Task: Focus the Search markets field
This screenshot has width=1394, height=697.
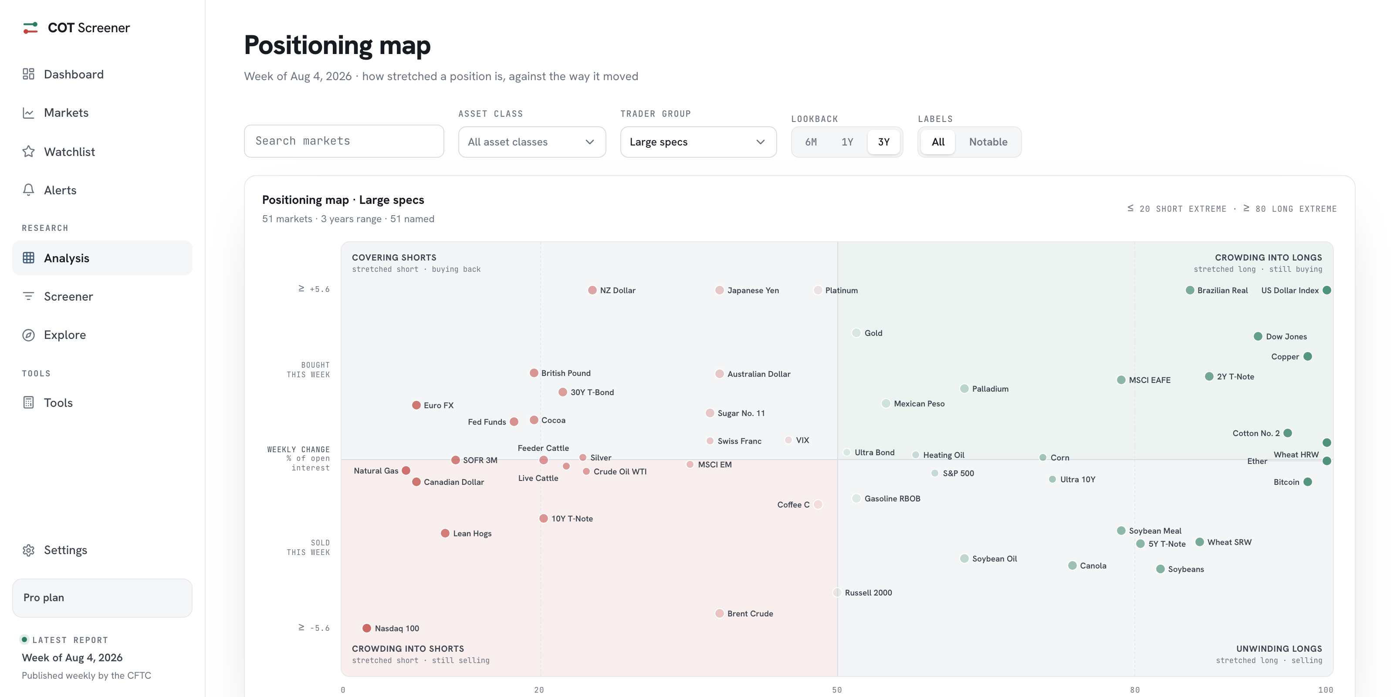Action: pos(344,141)
